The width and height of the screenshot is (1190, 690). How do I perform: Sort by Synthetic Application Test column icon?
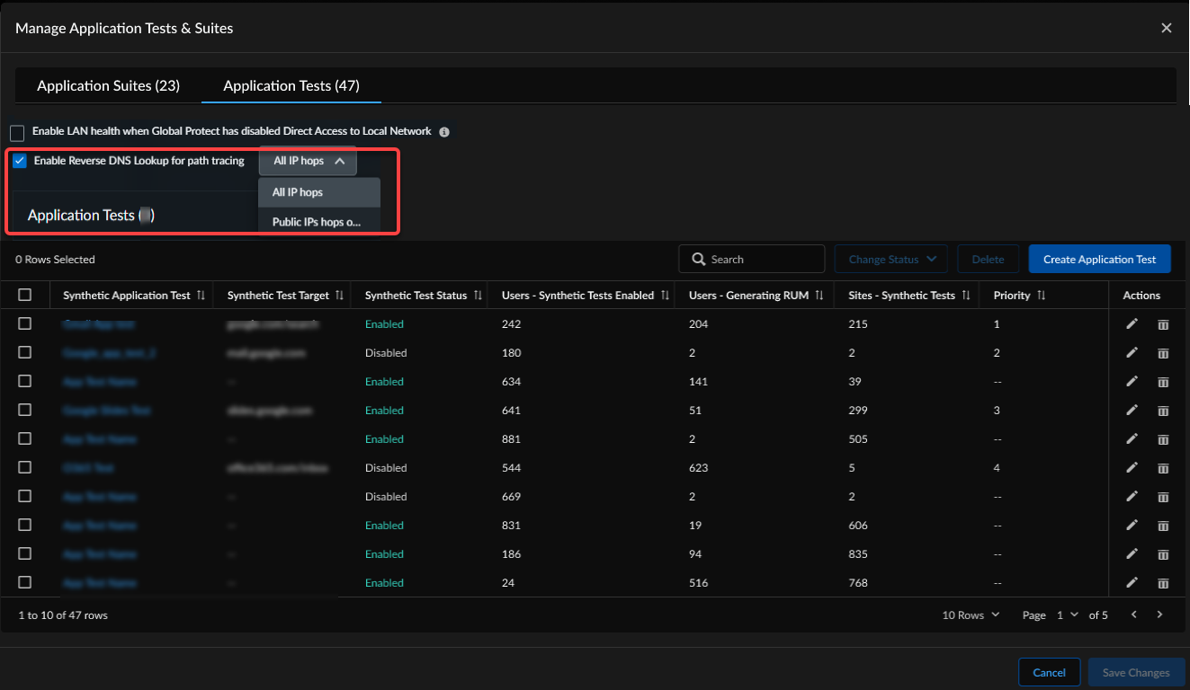[x=201, y=296]
